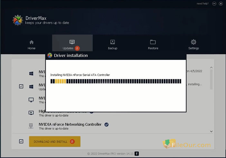This screenshot has height=158, width=226.
Task: Click the Updates badge showing 2
Action: [77, 48]
